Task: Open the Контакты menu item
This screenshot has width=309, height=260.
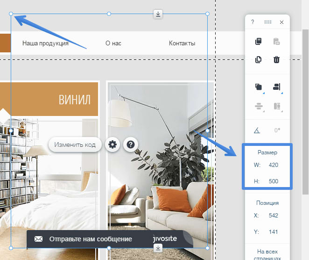Action: pyautogui.click(x=182, y=43)
